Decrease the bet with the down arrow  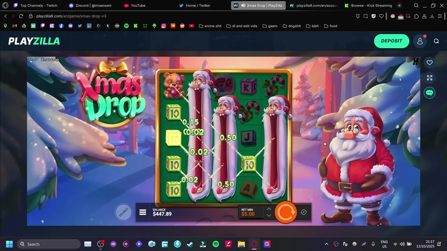tap(269, 215)
